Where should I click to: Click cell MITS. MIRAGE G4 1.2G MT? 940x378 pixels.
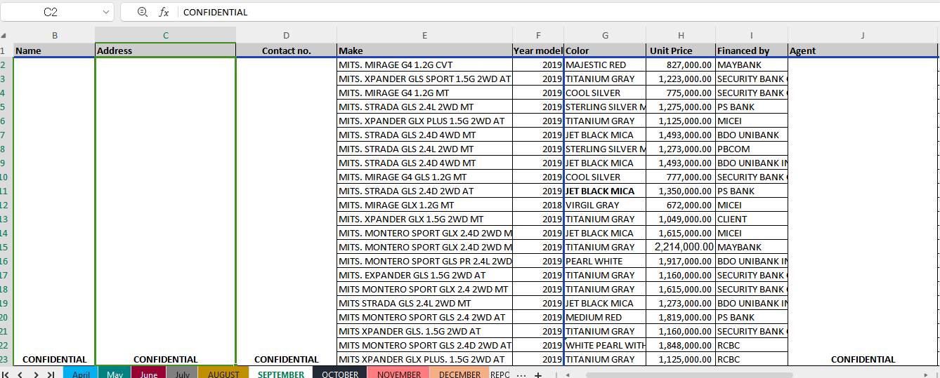tap(425, 93)
